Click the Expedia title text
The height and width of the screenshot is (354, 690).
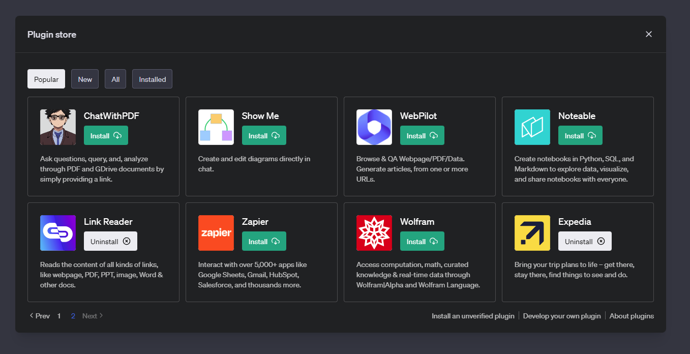tap(575, 222)
